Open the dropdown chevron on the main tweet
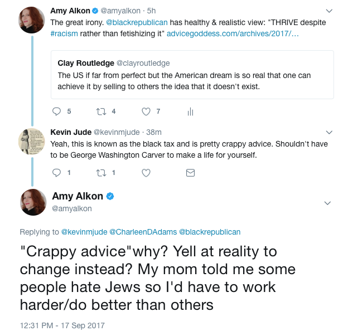The height and width of the screenshot is (331, 353). [328, 202]
